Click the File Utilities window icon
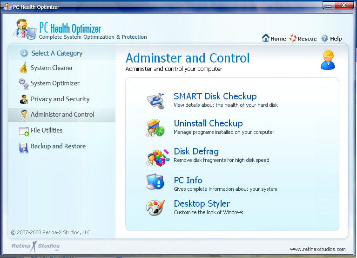This screenshot has width=357, height=258. (24, 132)
